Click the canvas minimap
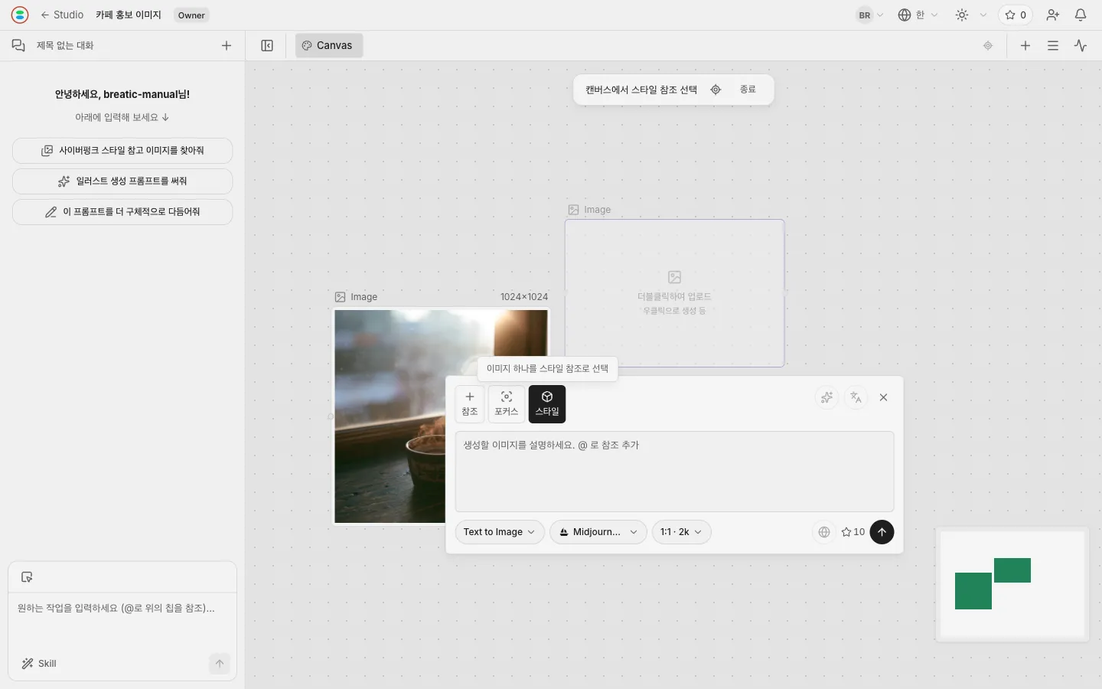 pyautogui.click(x=1012, y=585)
